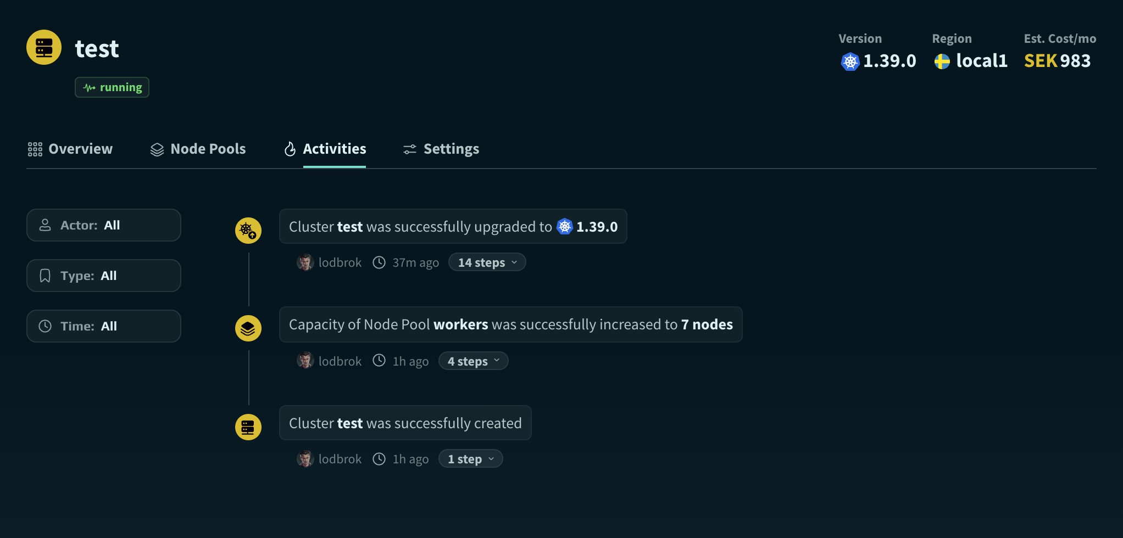Click lodbrok name under the upgrade activity
This screenshot has height=538, width=1123.
[x=340, y=262]
